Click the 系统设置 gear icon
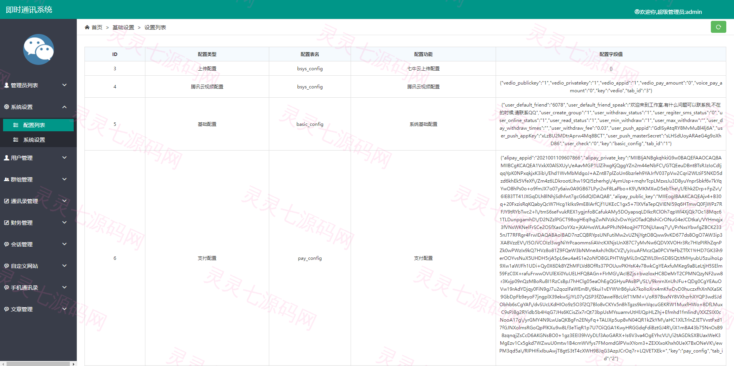The width and height of the screenshot is (734, 366). click(7, 107)
